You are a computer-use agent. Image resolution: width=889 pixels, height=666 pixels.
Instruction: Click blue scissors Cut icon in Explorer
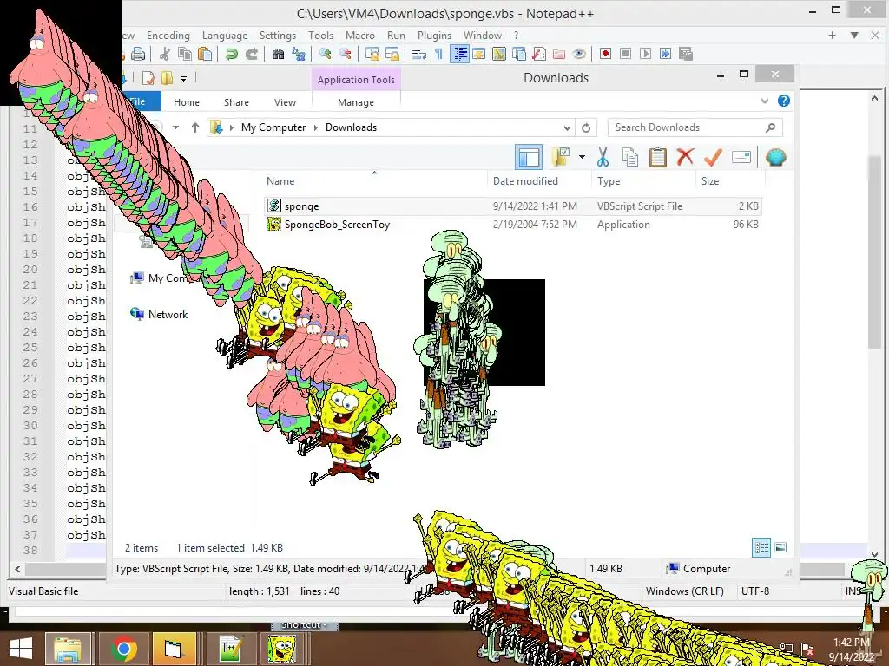(x=603, y=157)
